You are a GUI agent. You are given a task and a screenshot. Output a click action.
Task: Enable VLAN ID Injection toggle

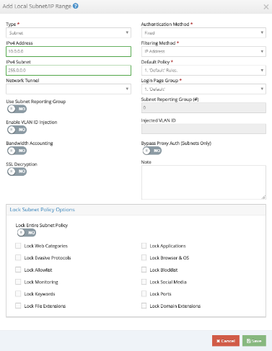pyautogui.click(x=17, y=130)
